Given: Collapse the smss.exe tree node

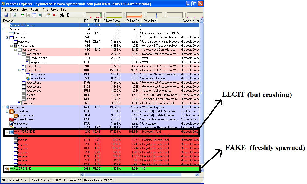Looking at the screenshot, I should tap(7, 37).
